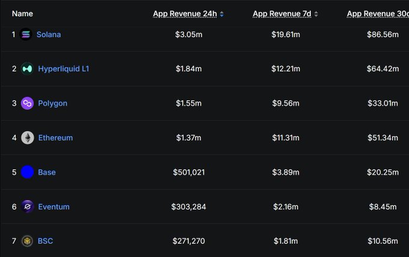
Task: Open the Hyperliquid L1 chain link
Action: tap(64, 68)
